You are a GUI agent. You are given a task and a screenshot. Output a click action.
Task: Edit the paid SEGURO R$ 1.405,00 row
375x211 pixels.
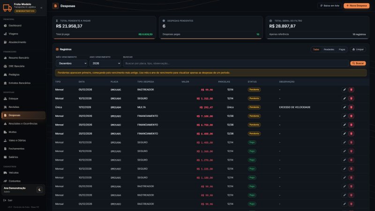click(x=345, y=143)
